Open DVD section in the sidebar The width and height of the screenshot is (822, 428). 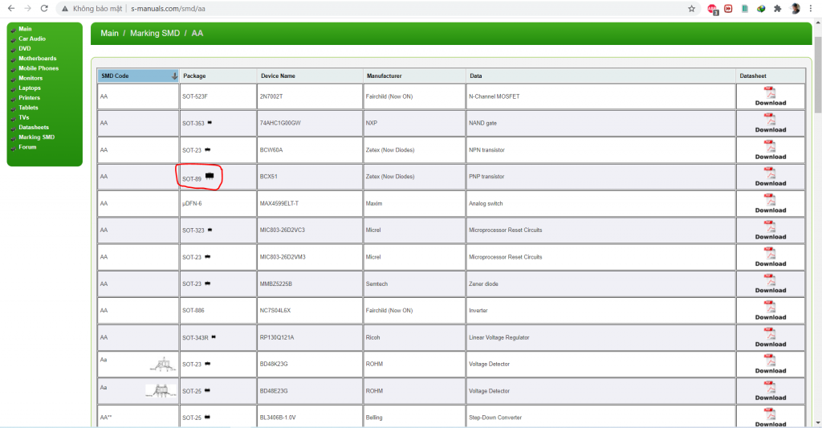(25, 49)
